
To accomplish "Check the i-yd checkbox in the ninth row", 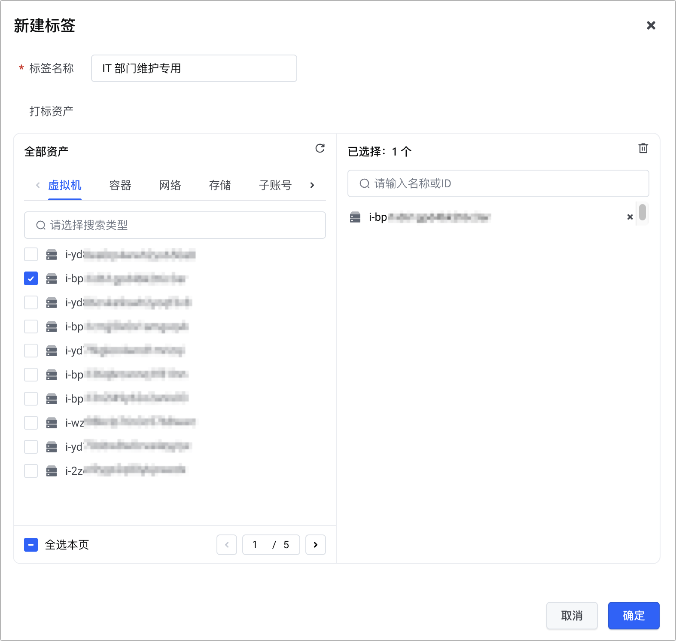I will (x=31, y=447).
